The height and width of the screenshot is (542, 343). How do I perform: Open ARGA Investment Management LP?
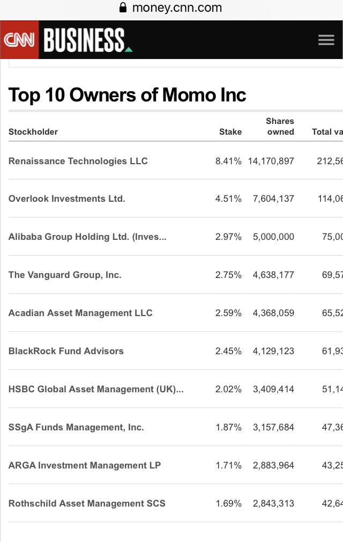tap(85, 465)
